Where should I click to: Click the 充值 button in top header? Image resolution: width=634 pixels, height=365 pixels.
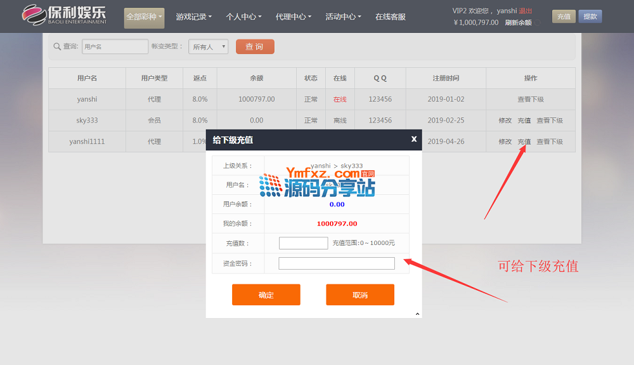(564, 17)
